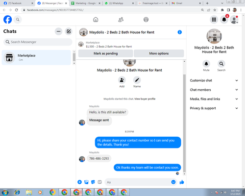Viewport: 245px width, 196px height.
Task: Open the Facebook menu grid icon
Action: 214,20
